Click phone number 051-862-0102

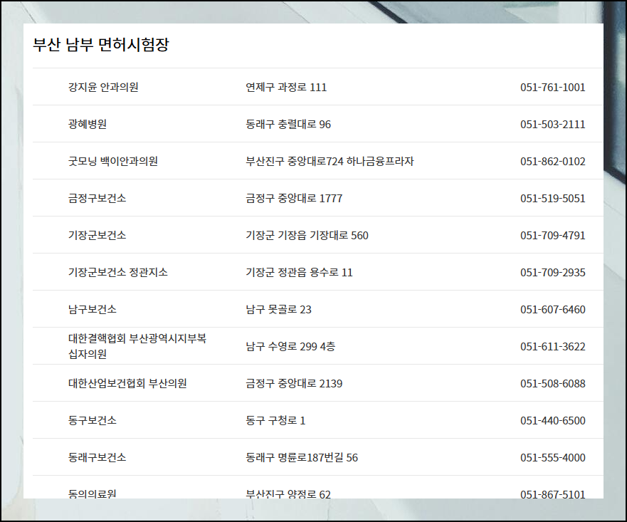pyautogui.click(x=552, y=161)
